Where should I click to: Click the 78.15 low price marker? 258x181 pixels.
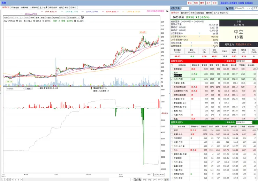[x=9, y=81]
